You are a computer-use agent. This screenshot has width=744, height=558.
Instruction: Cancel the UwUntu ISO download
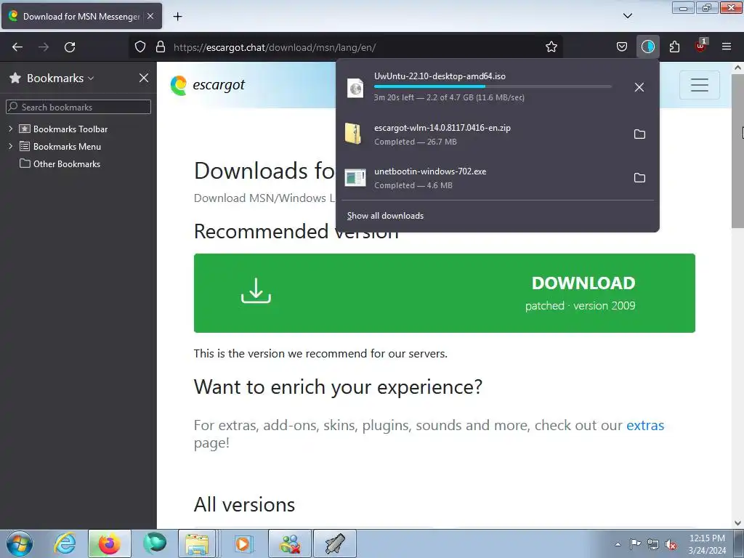pos(639,87)
